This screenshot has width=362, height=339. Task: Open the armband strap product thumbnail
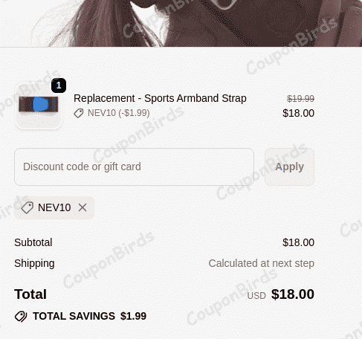39,106
